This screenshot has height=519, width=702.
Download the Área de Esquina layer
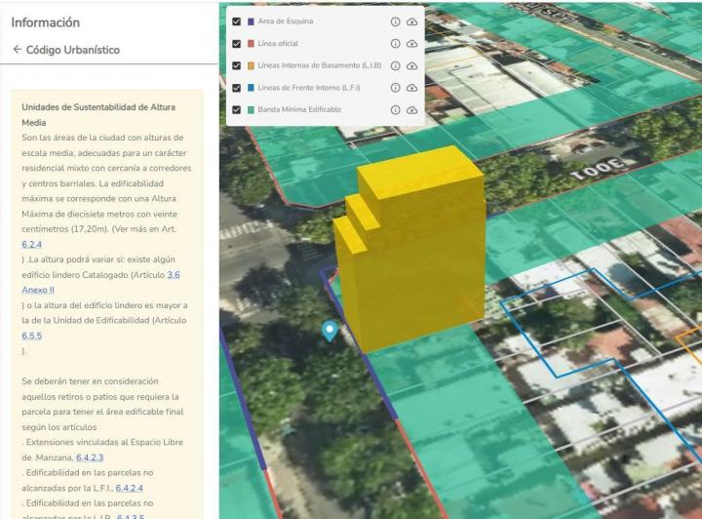pyautogui.click(x=411, y=21)
